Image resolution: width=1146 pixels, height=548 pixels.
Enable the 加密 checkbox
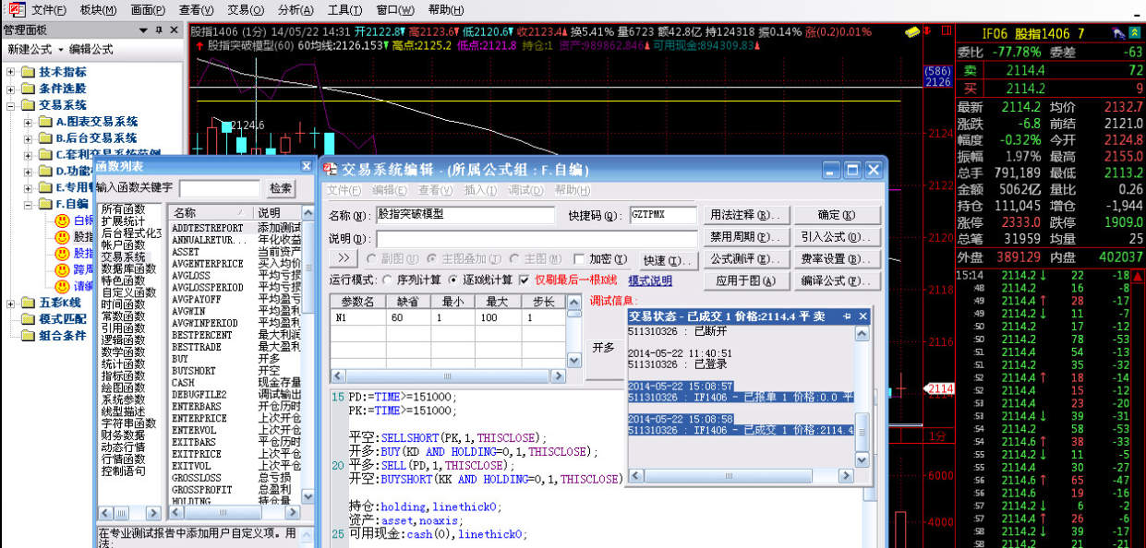tap(580, 259)
